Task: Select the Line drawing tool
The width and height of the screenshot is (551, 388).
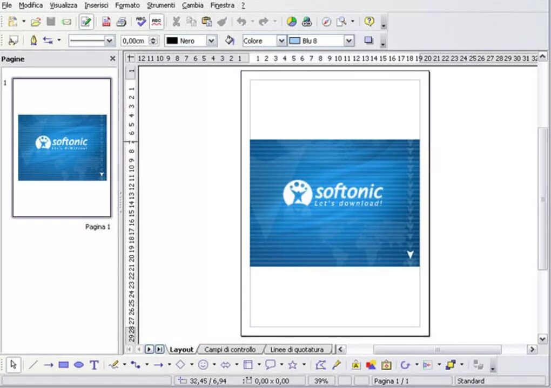Action: point(33,365)
